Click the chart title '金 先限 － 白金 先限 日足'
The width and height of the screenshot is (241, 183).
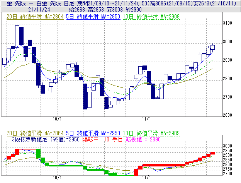pyautogui.click(x=41, y=3)
